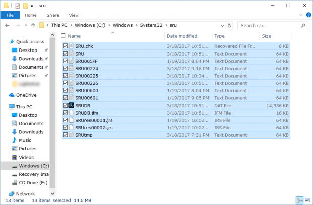Screen dimensions: 313x205
Task: Click System32 in address breadcrumb
Action: (151, 25)
